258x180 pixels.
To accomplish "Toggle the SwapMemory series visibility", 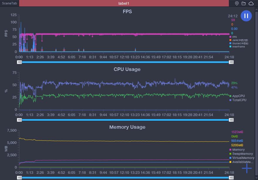I will (x=230, y=154).
